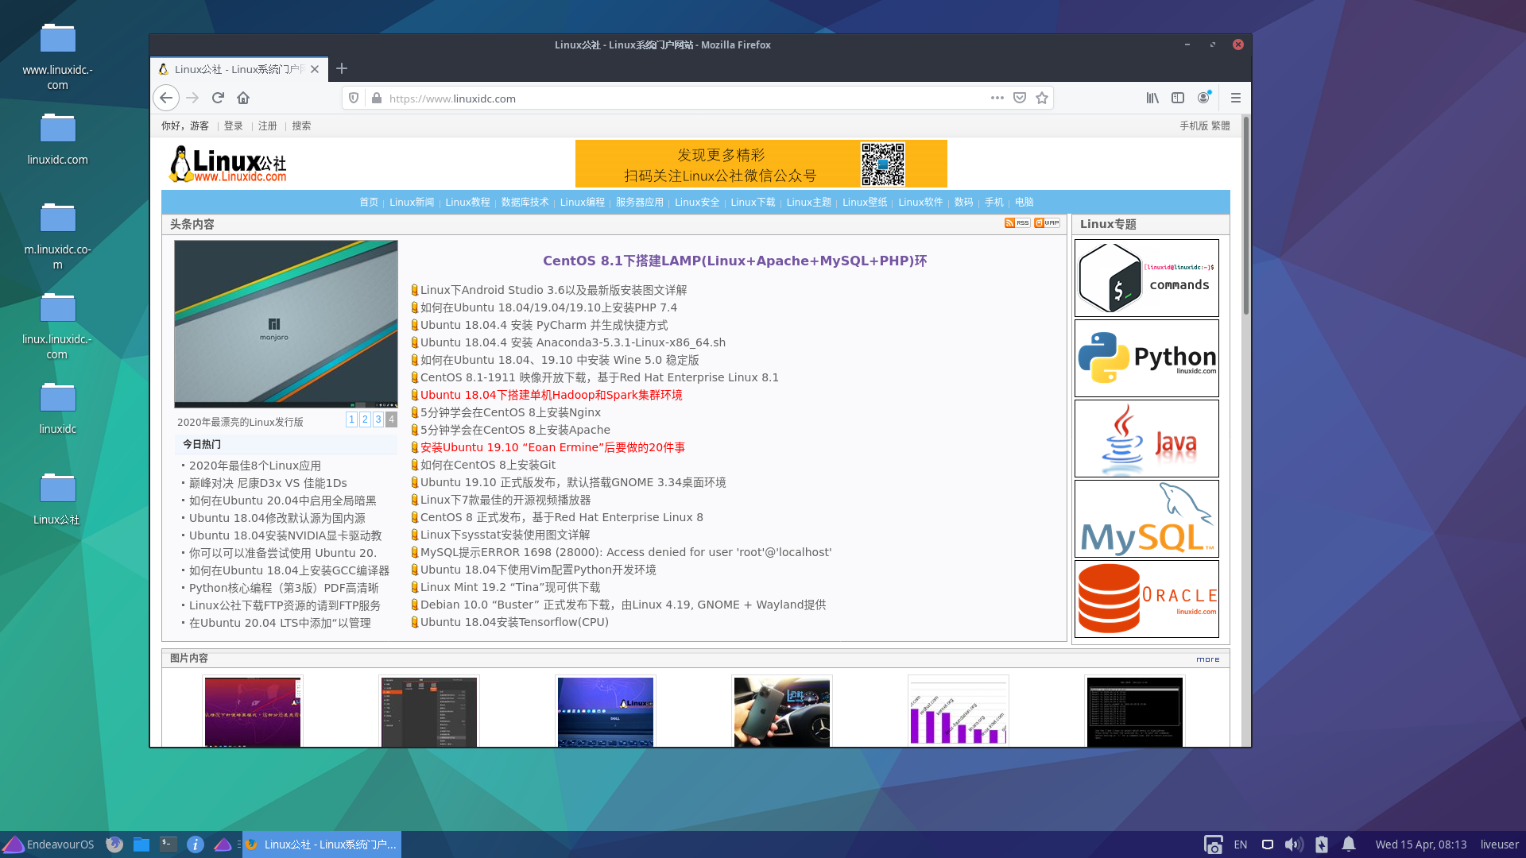Viewport: 1526px width, 858px height.
Task: Click the Manjaro slideshow image
Action: (286, 324)
